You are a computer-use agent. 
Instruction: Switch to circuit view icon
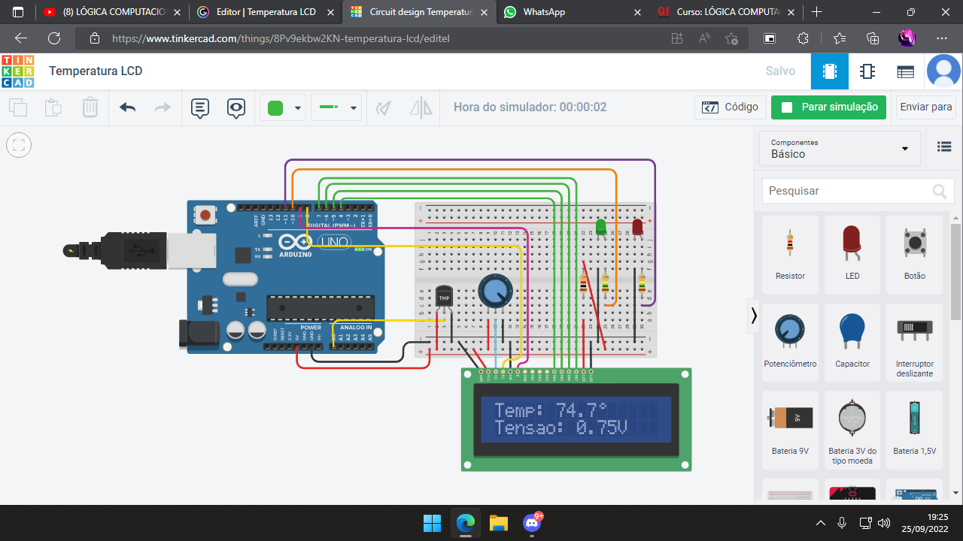coord(829,71)
